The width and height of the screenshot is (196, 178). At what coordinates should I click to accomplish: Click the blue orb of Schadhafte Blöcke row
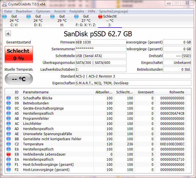pyautogui.click(x=9, y=98)
